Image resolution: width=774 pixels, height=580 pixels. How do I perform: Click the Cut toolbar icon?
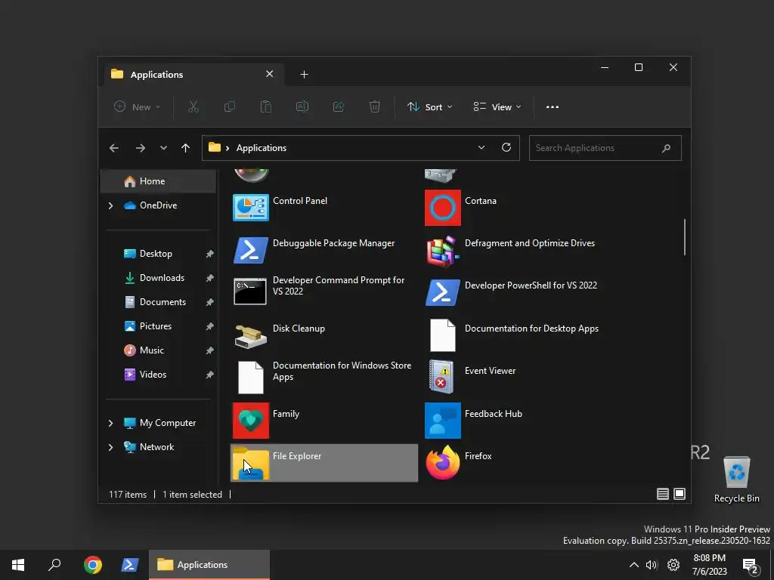(x=193, y=106)
